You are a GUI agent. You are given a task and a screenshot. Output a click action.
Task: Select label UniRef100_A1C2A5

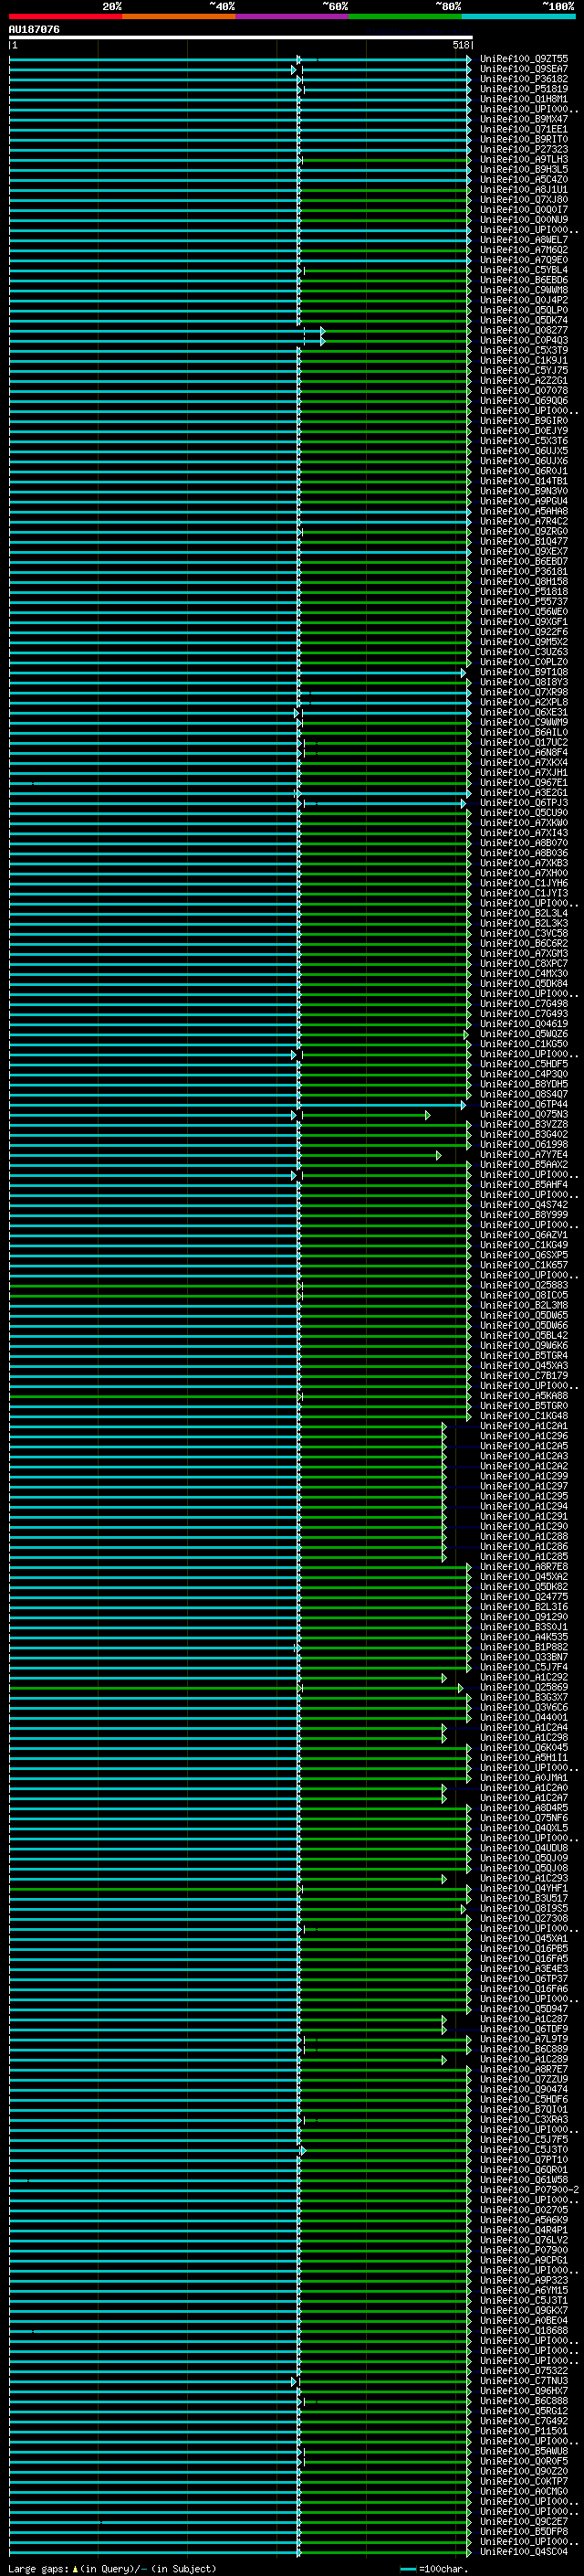coord(524,1445)
